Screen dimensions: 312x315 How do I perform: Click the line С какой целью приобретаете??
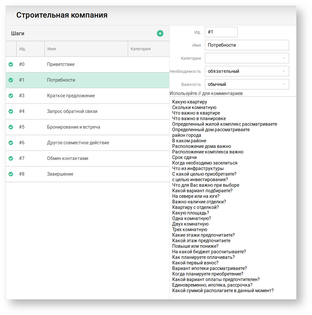204,174
